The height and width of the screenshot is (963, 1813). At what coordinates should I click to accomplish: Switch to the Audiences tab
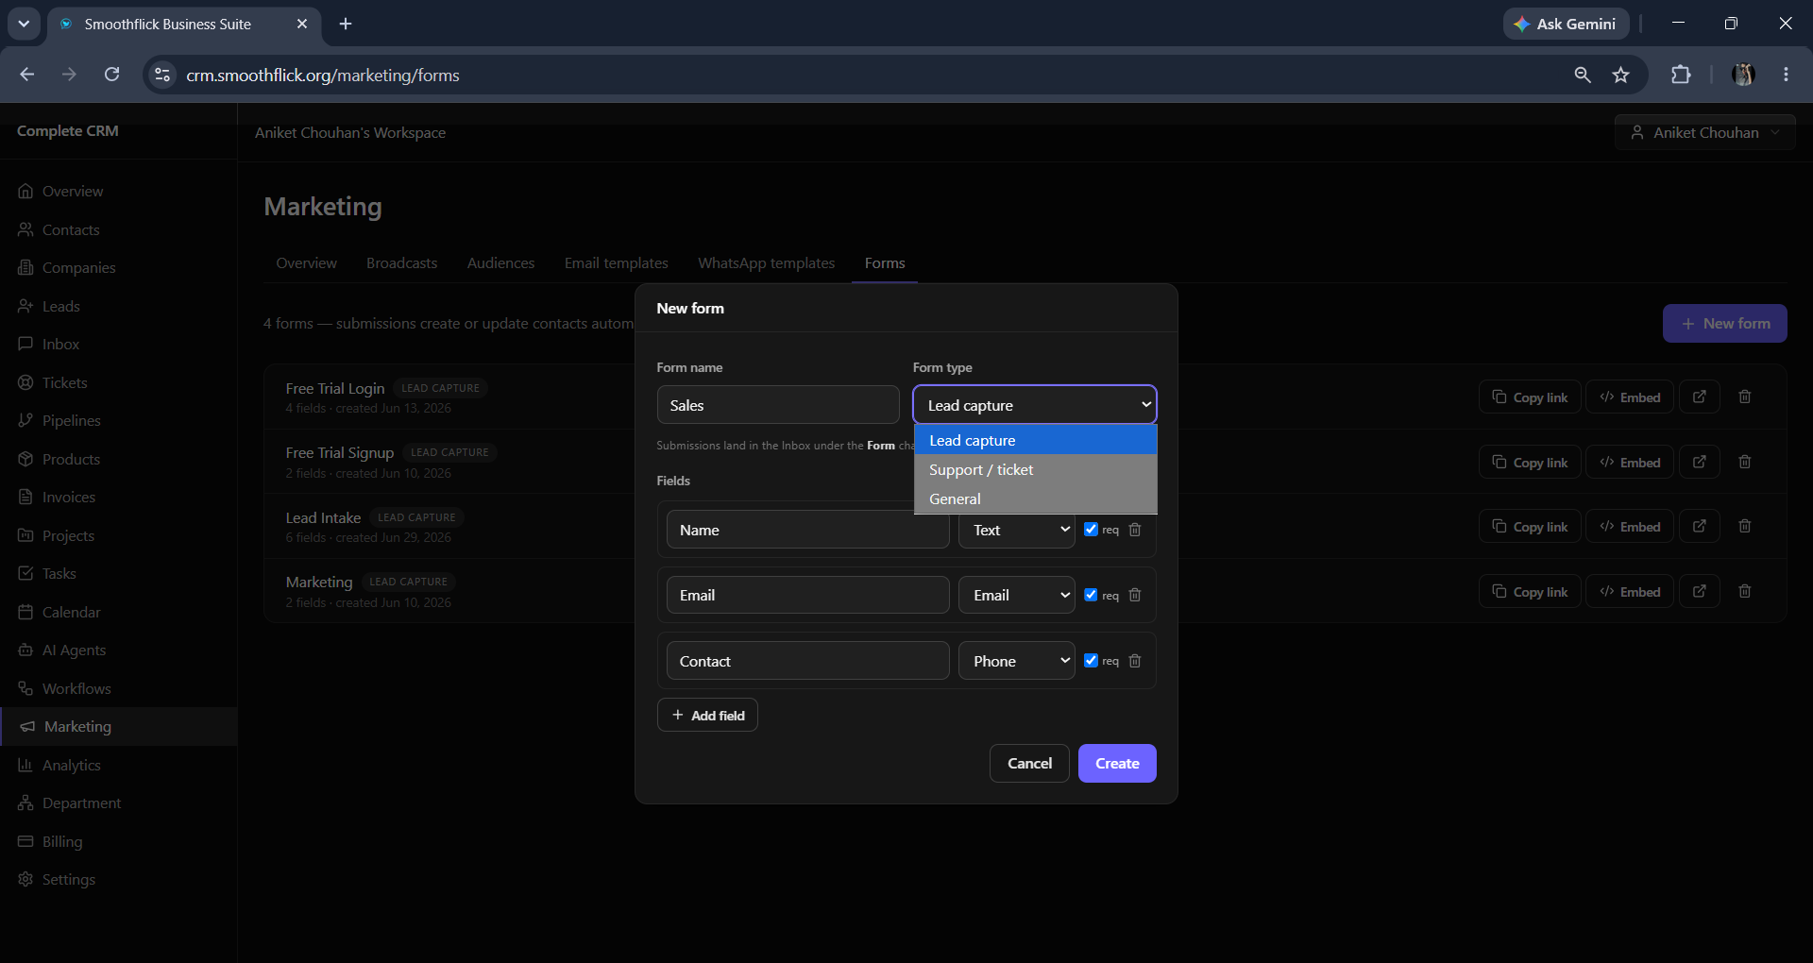(500, 262)
